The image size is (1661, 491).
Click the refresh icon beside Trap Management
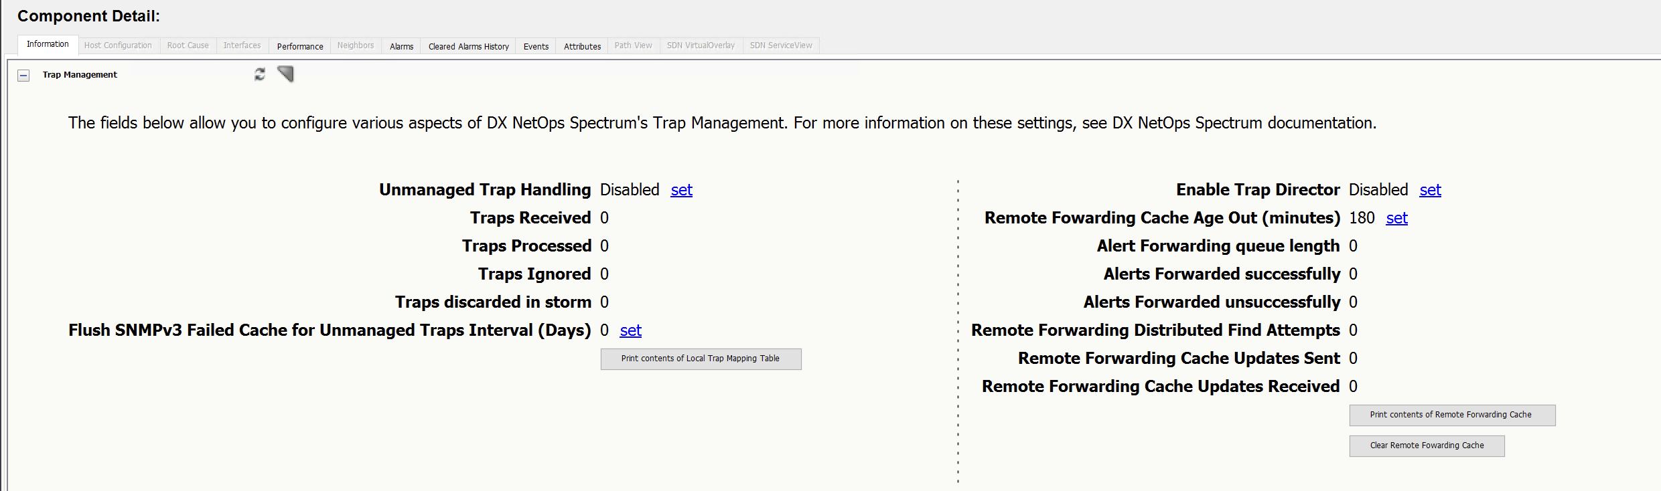260,74
